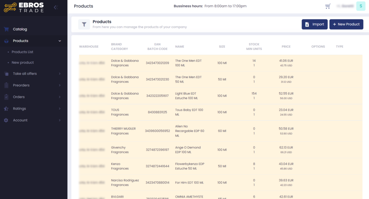Click the Ebros Trade logo
369x199 pixels.
coord(24,8)
